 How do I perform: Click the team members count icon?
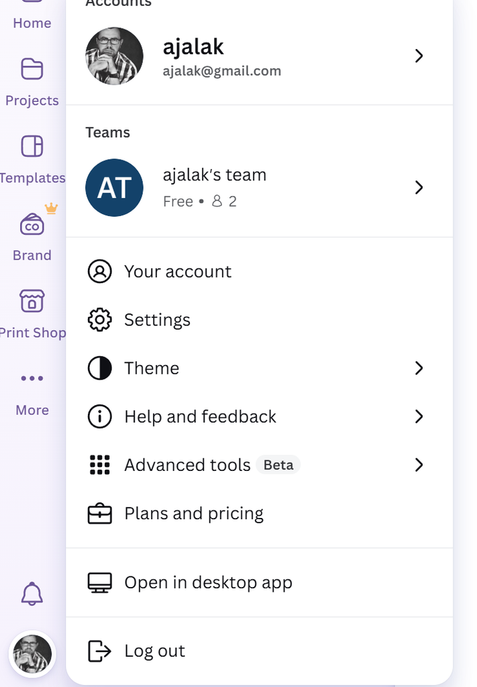pyautogui.click(x=217, y=201)
